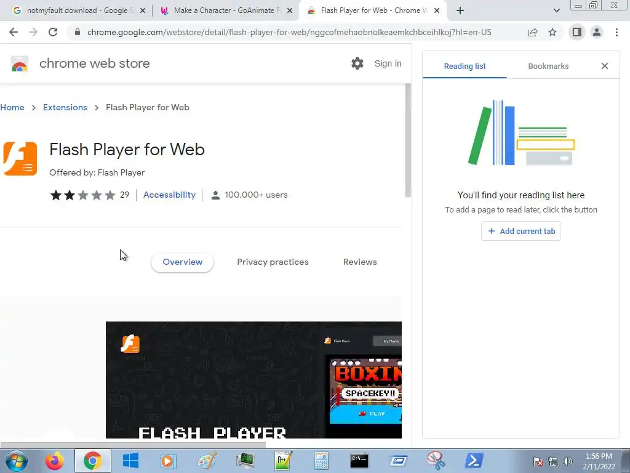Go back using the browser back arrow
The height and width of the screenshot is (473, 630).
point(14,32)
